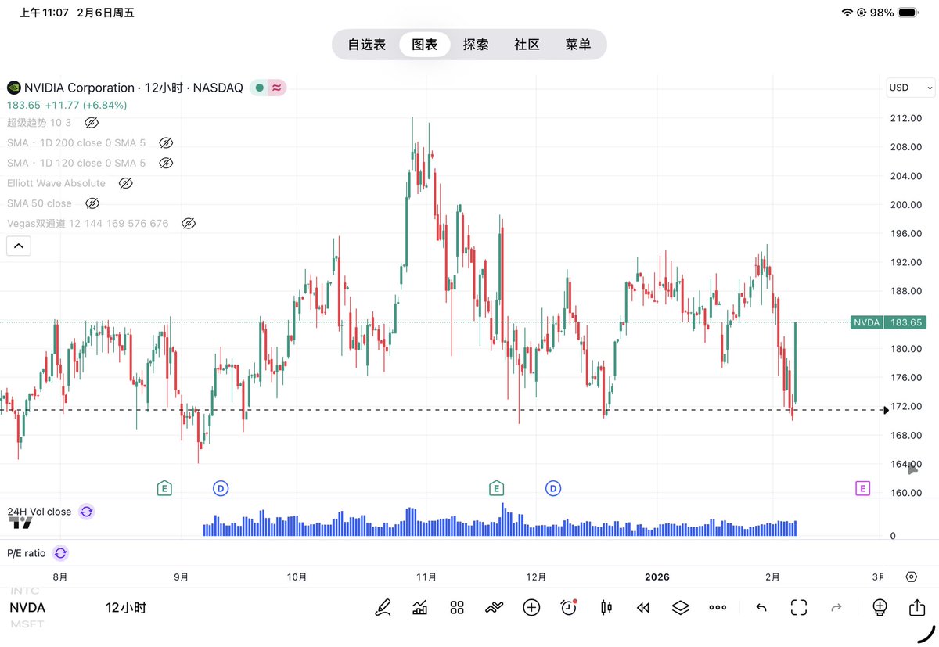This screenshot has height=647, width=939.
Task: Open the 菜单 tab
Action: (578, 45)
